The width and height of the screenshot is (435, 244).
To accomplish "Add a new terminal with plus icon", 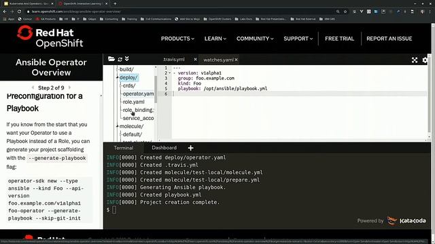I will tap(190, 148).
